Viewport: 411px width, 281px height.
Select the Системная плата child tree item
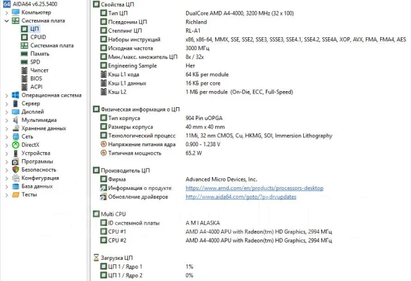coord(52,46)
